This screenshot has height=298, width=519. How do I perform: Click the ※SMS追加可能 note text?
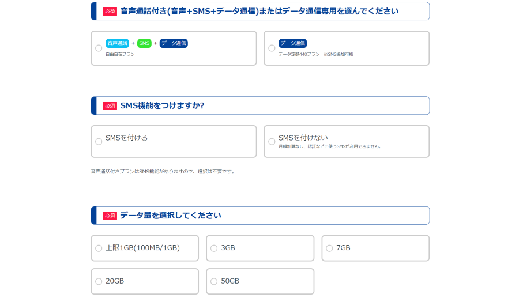click(338, 54)
